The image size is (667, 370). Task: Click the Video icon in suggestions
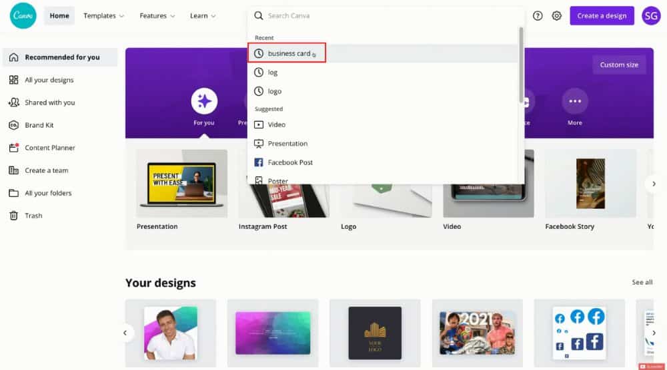258,124
